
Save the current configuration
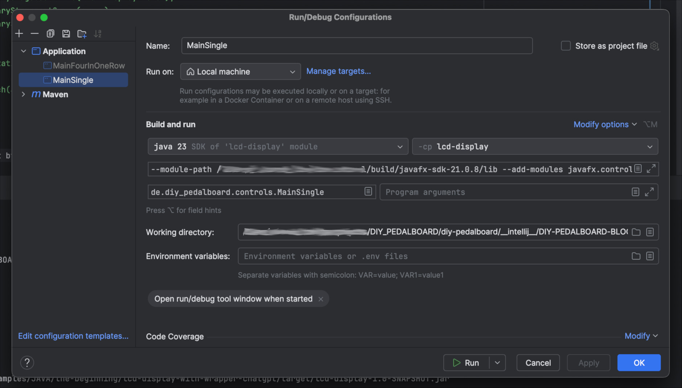click(x=66, y=33)
